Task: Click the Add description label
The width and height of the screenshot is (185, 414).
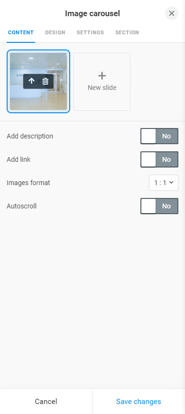Action: tap(30, 136)
